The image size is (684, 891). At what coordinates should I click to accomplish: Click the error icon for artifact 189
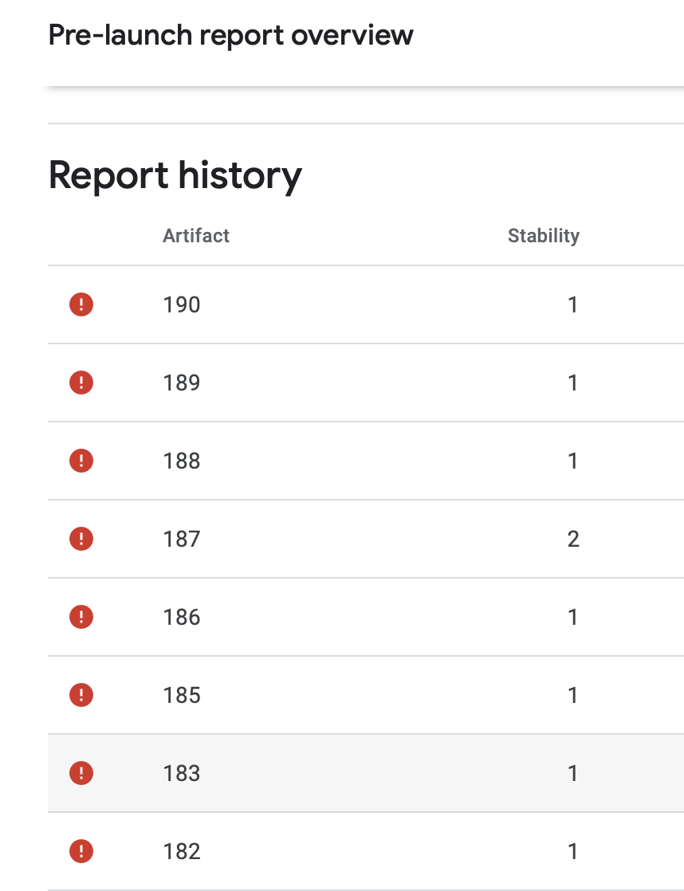click(81, 383)
